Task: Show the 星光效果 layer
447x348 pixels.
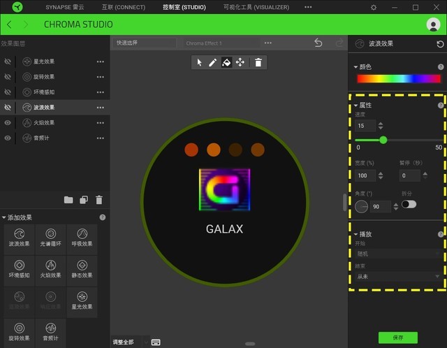Action: (8, 61)
